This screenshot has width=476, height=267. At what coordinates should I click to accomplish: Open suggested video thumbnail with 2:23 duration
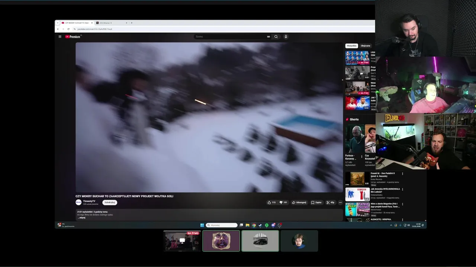click(357, 73)
